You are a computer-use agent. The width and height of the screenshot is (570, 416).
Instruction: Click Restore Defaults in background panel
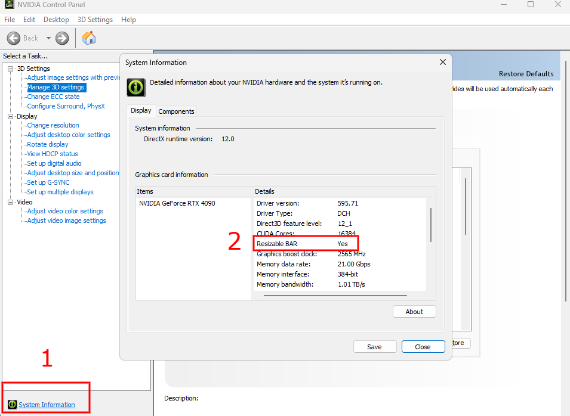pyautogui.click(x=526, y=74)
